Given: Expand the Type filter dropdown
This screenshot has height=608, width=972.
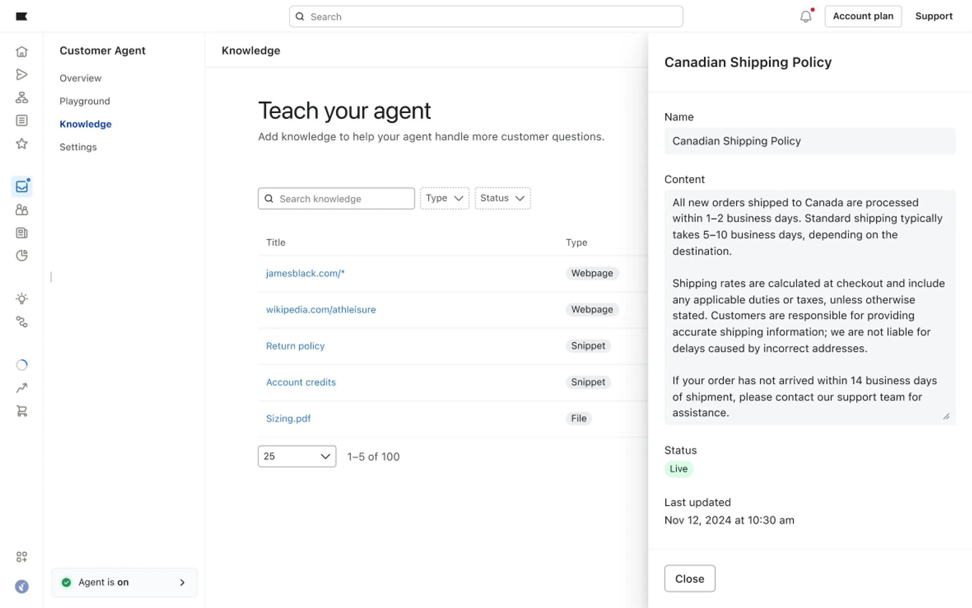Looking at the screenshot, I should tap(444, 198).
